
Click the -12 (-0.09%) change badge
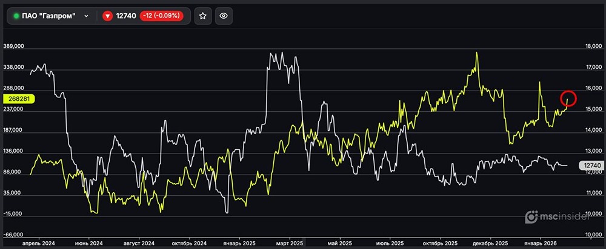161,16
